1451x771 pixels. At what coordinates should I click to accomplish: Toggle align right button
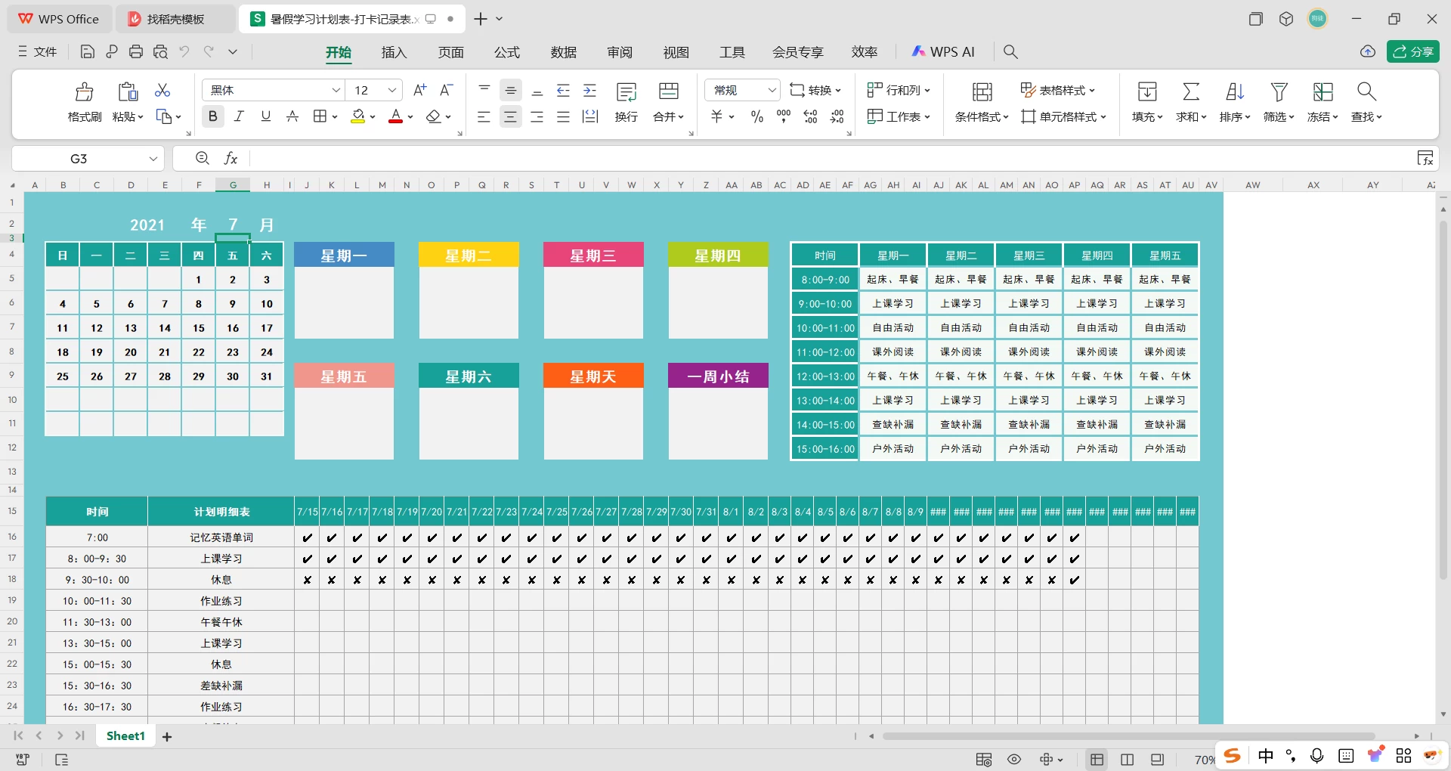pyautogui.click(x=537, y=116)
